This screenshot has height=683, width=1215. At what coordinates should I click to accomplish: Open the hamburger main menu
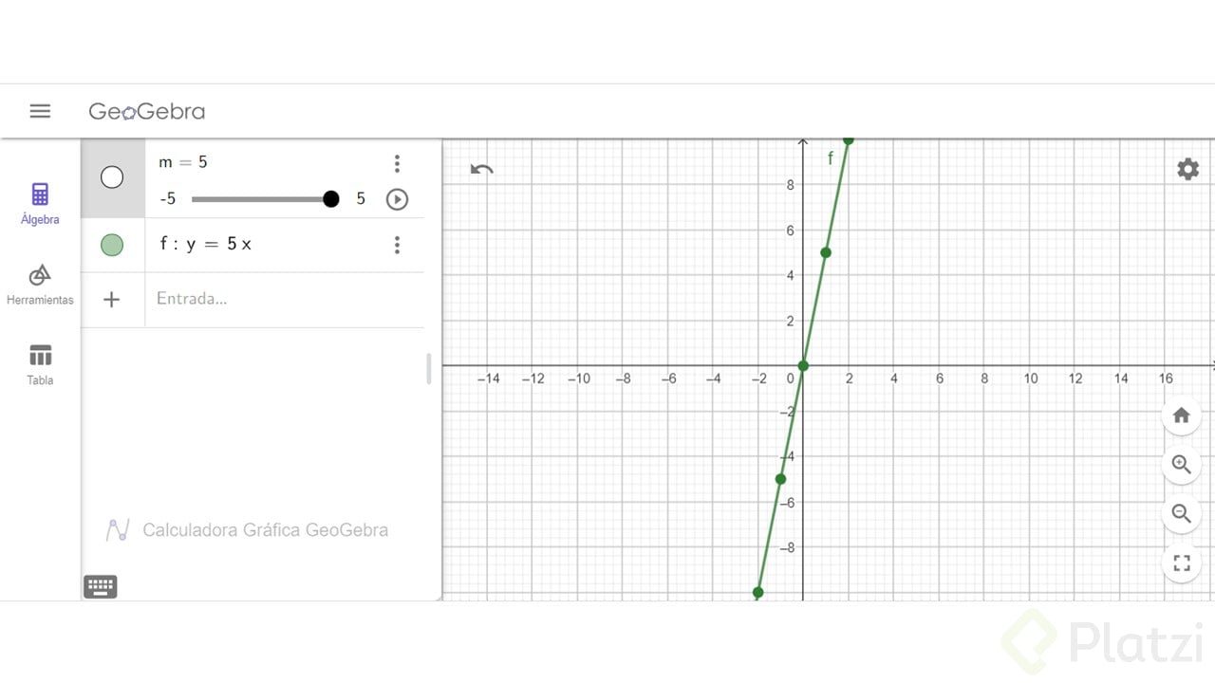pyautogui.click(x=40, y=111)
